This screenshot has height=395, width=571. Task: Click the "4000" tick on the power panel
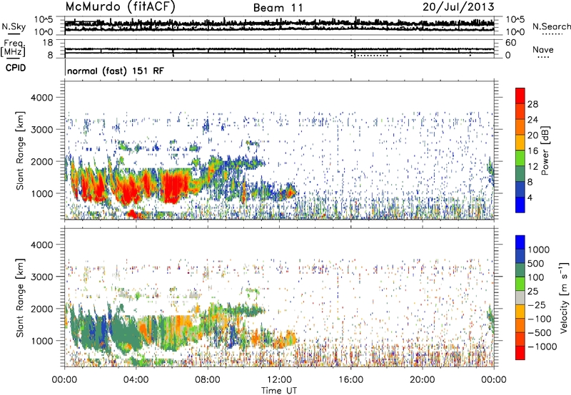41,98
